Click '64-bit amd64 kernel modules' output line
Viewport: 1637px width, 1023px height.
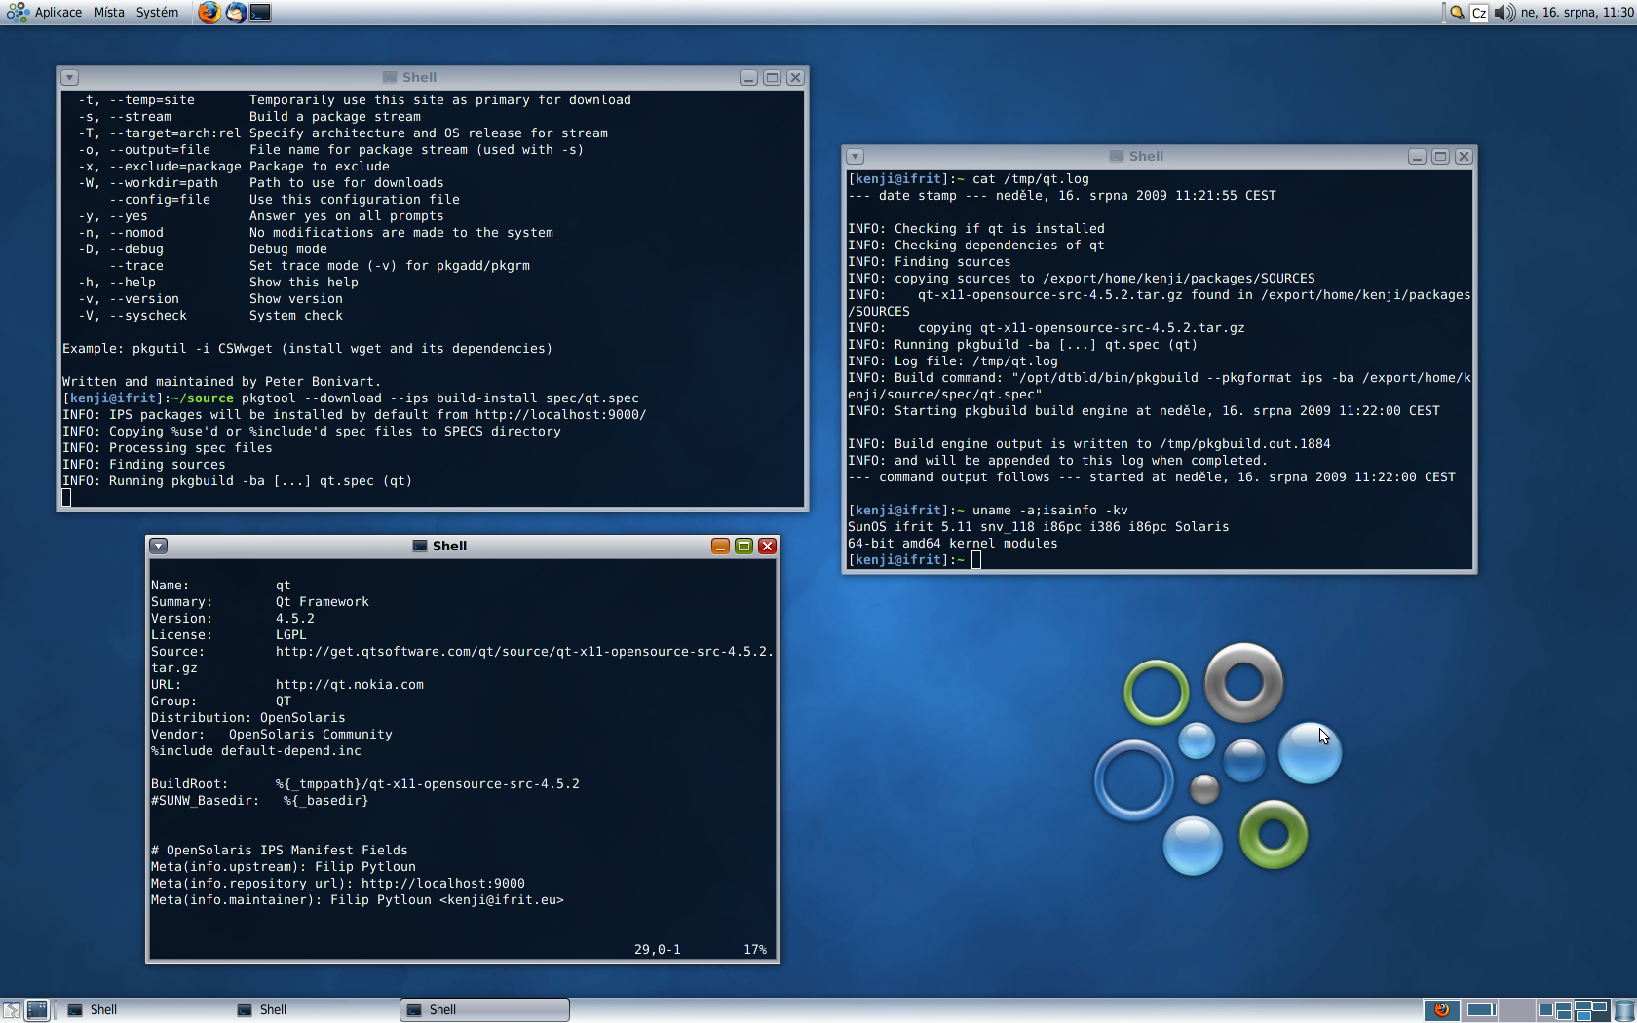pos(952,544)
